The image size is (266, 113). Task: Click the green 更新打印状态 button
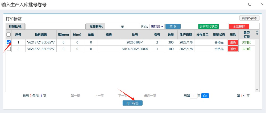point(208,26)
